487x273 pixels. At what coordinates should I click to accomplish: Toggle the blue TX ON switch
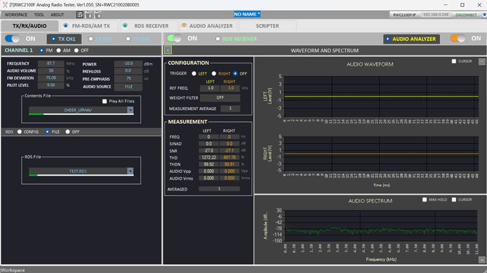[12, 39]
